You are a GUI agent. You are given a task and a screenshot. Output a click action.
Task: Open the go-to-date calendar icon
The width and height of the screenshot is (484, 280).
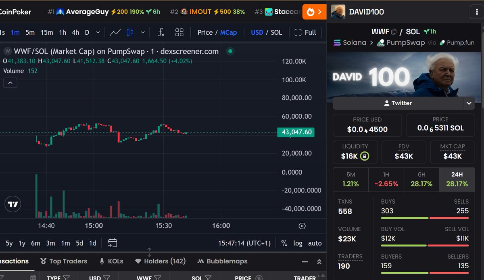(x=113, y=243)
